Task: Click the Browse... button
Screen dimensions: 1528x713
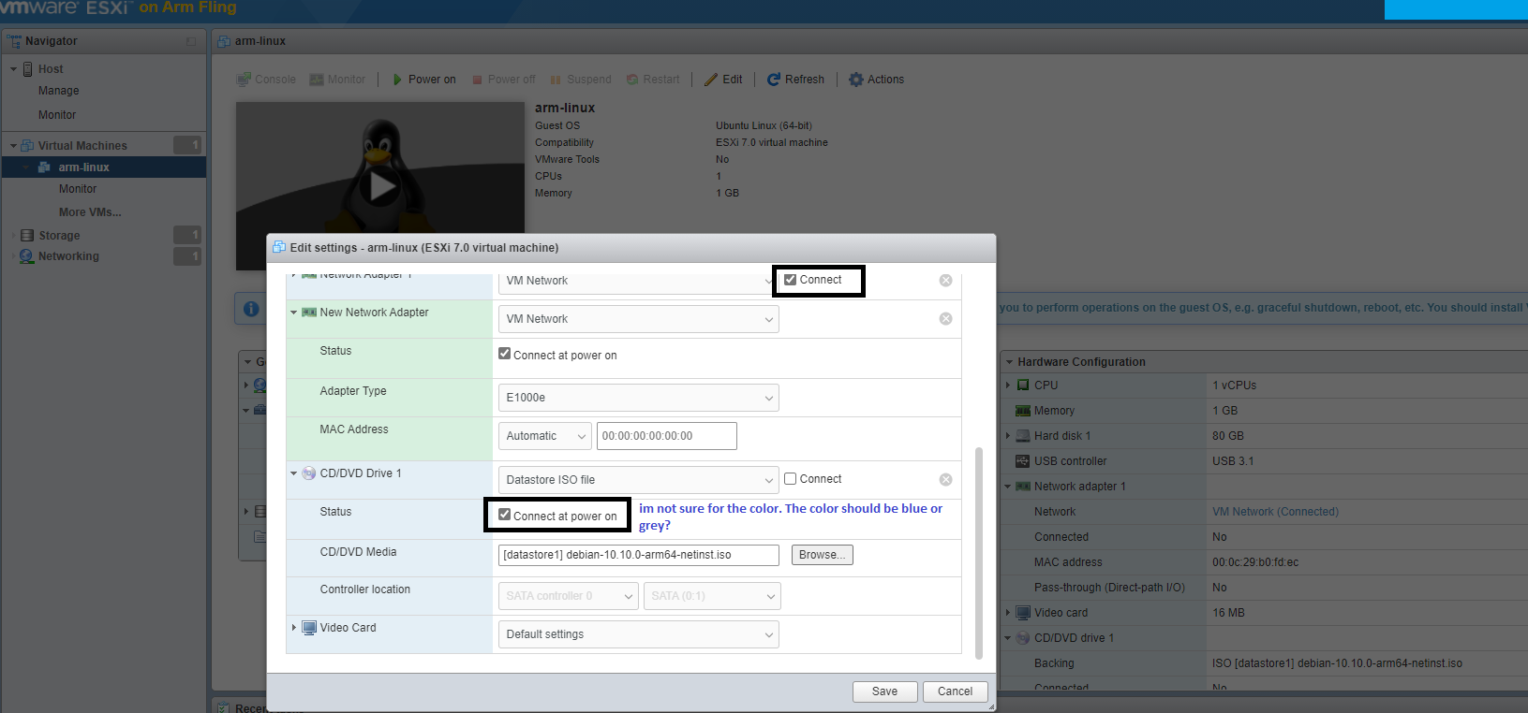Action: click(x=822, y=555)
